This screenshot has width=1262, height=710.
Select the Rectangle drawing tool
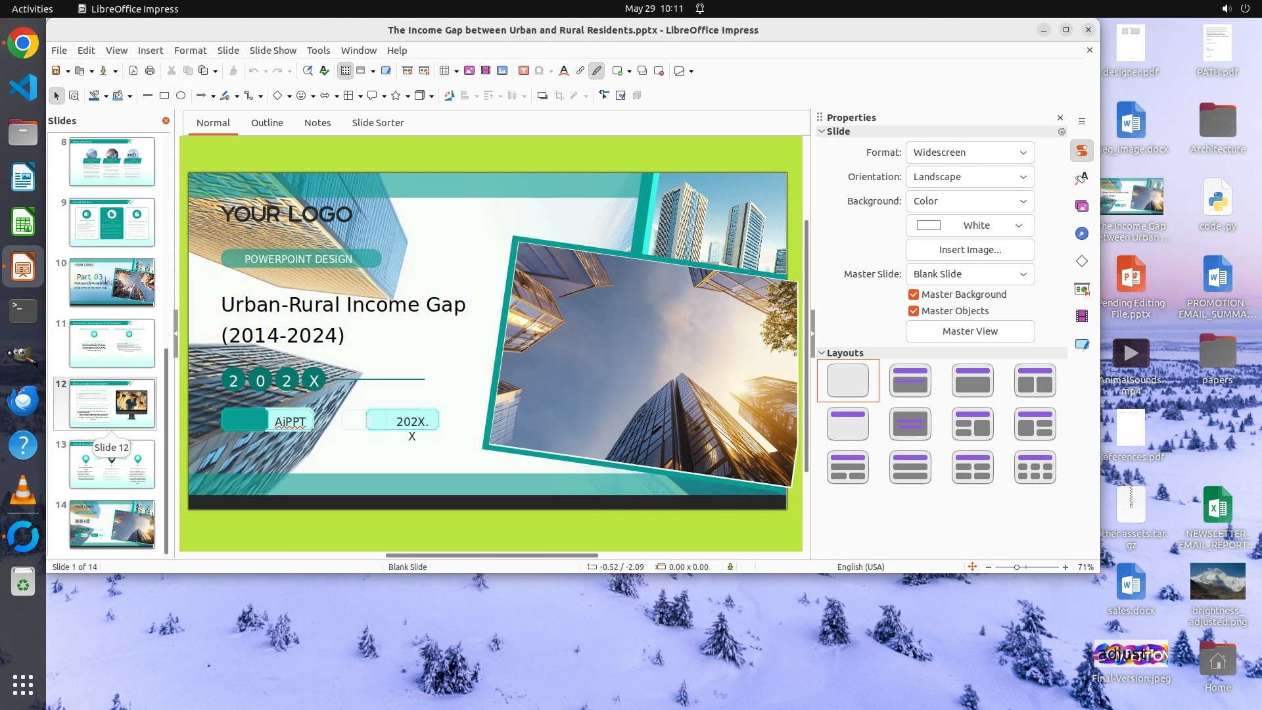point(164,96)
